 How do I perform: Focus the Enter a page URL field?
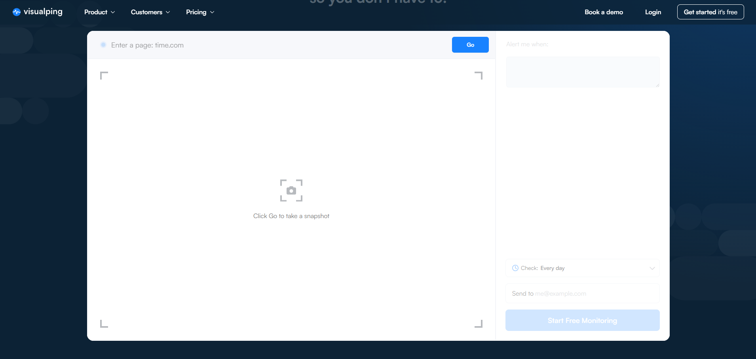[x=277, y=45]
